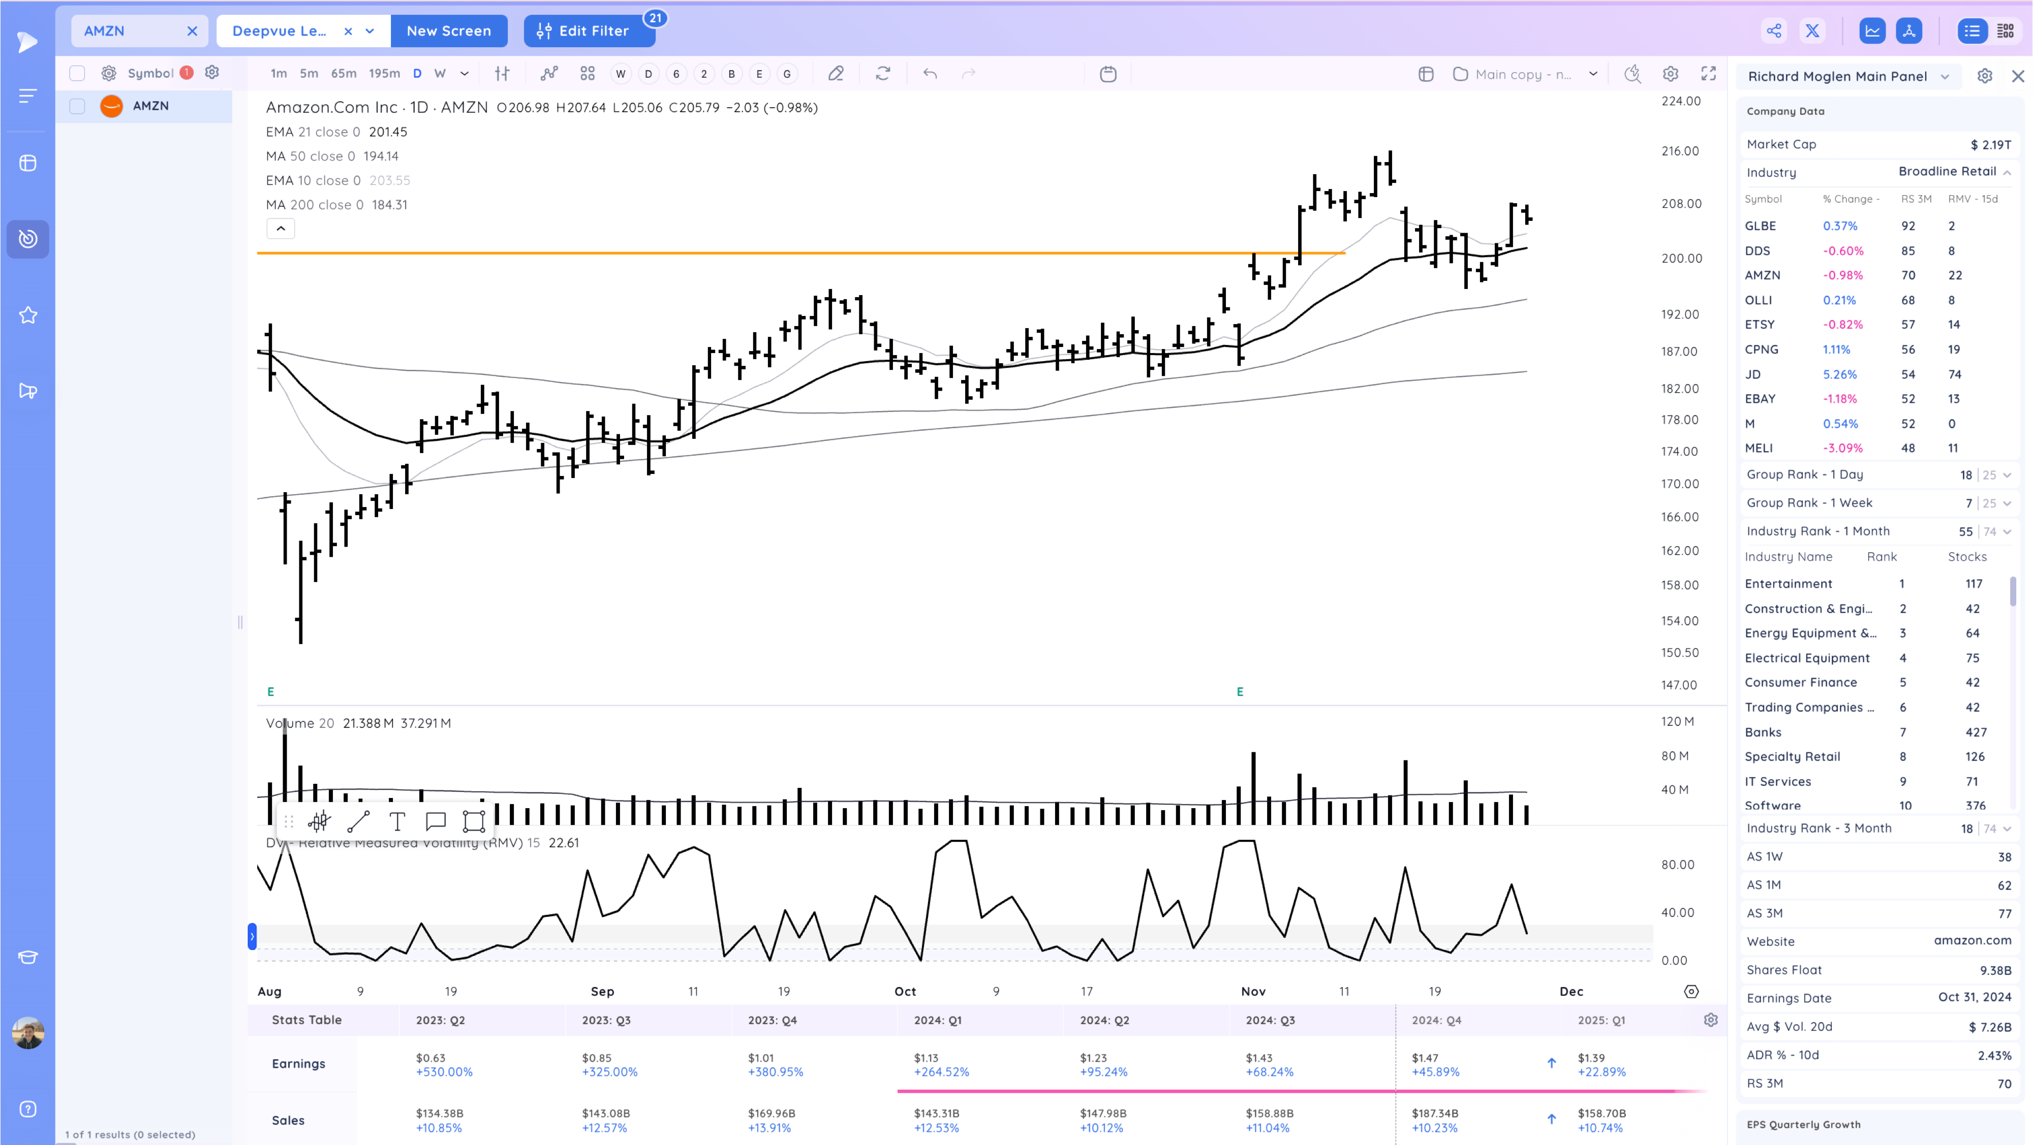Open help question mark icon

pyautogui.click(x=27, y=1109)
